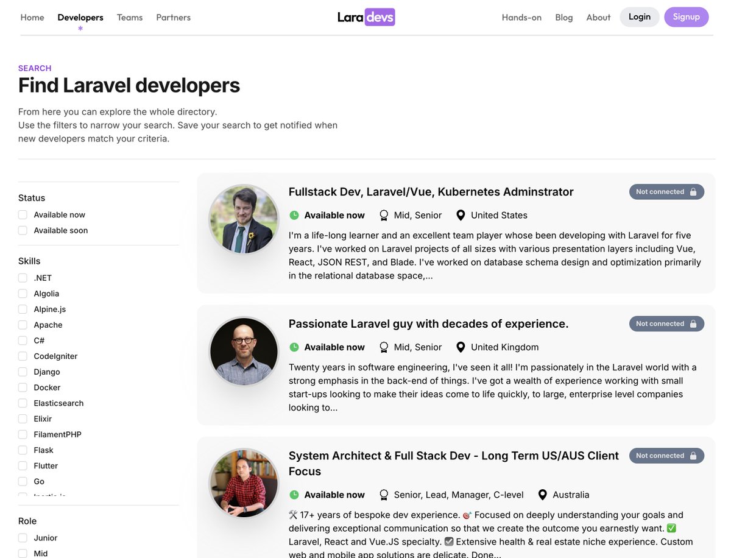Enable the .NET skill filter

click(23, 278)
